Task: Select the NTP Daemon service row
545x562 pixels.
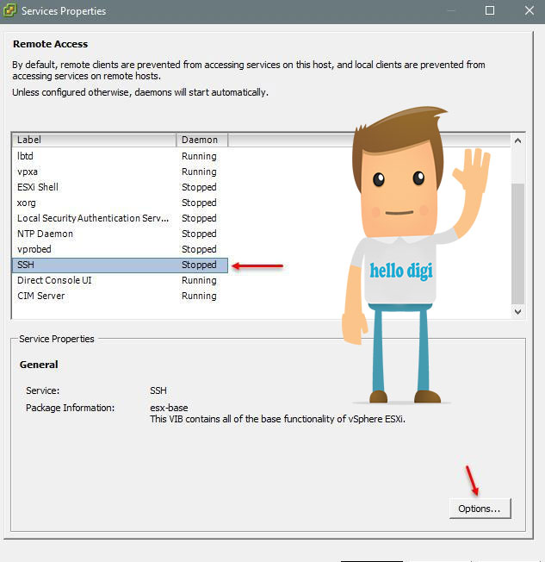Action: coord(120,234)
